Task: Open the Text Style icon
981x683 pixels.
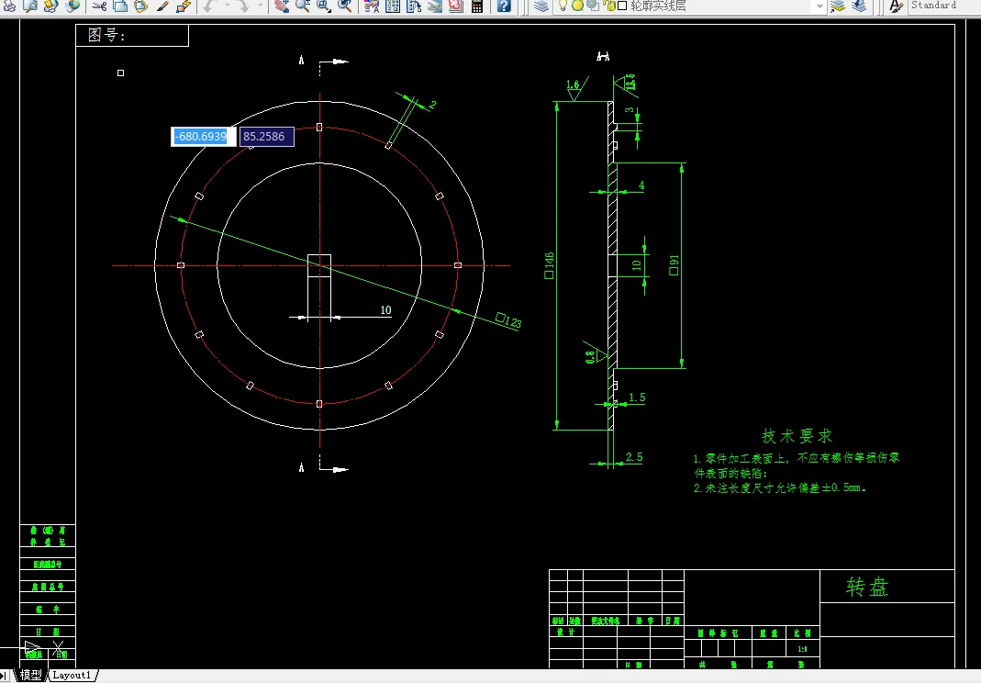Action: point(897,6)
